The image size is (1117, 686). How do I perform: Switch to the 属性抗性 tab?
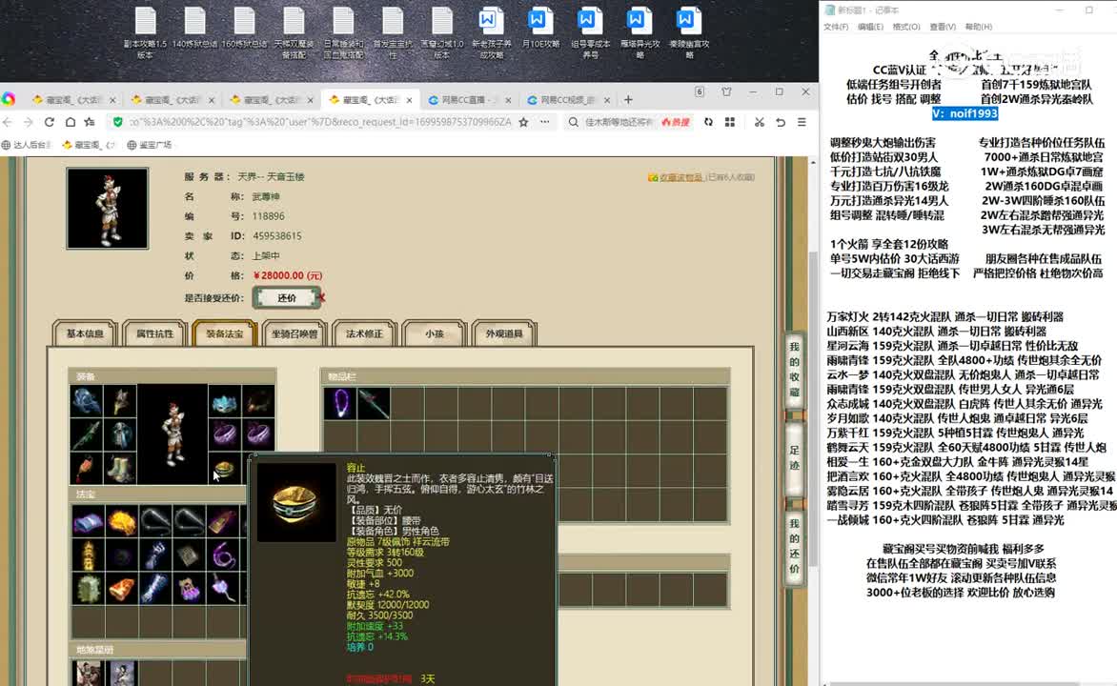(154, 333)
